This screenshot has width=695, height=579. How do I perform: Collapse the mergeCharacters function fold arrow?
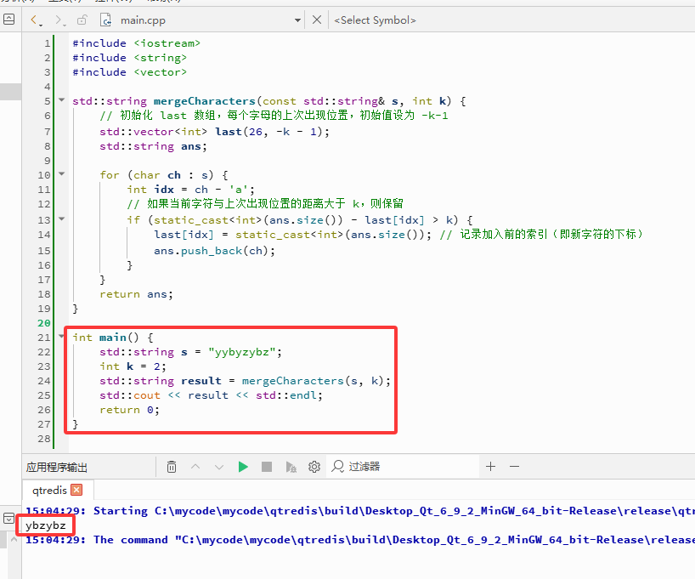click(x=62, y=100)
